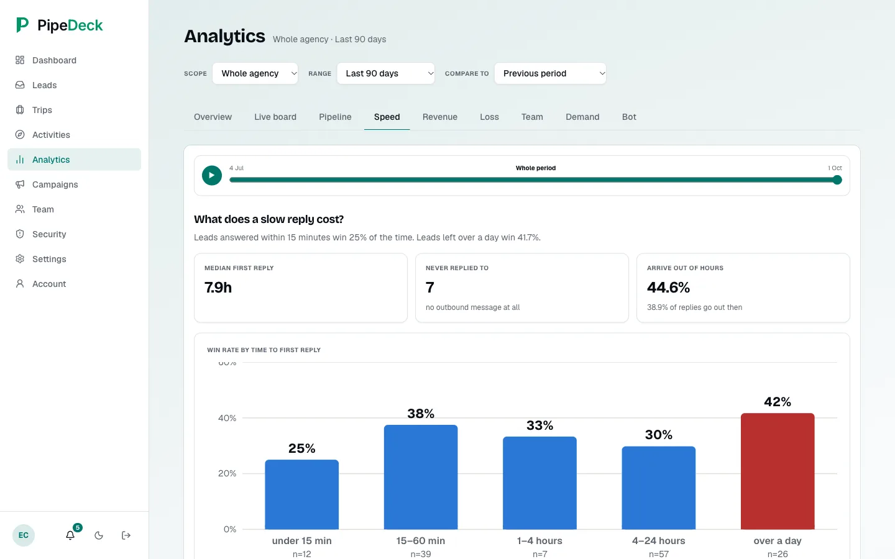Click the PipeDeck logo icon
895x559 pixels.
[22, 25]
